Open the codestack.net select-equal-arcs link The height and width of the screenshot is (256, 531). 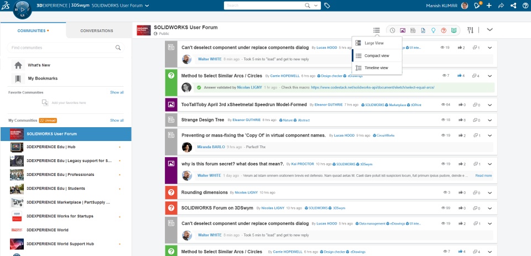(x=372, y=87)
